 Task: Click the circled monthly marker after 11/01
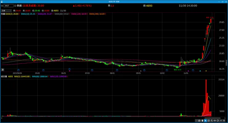(193, 70)
